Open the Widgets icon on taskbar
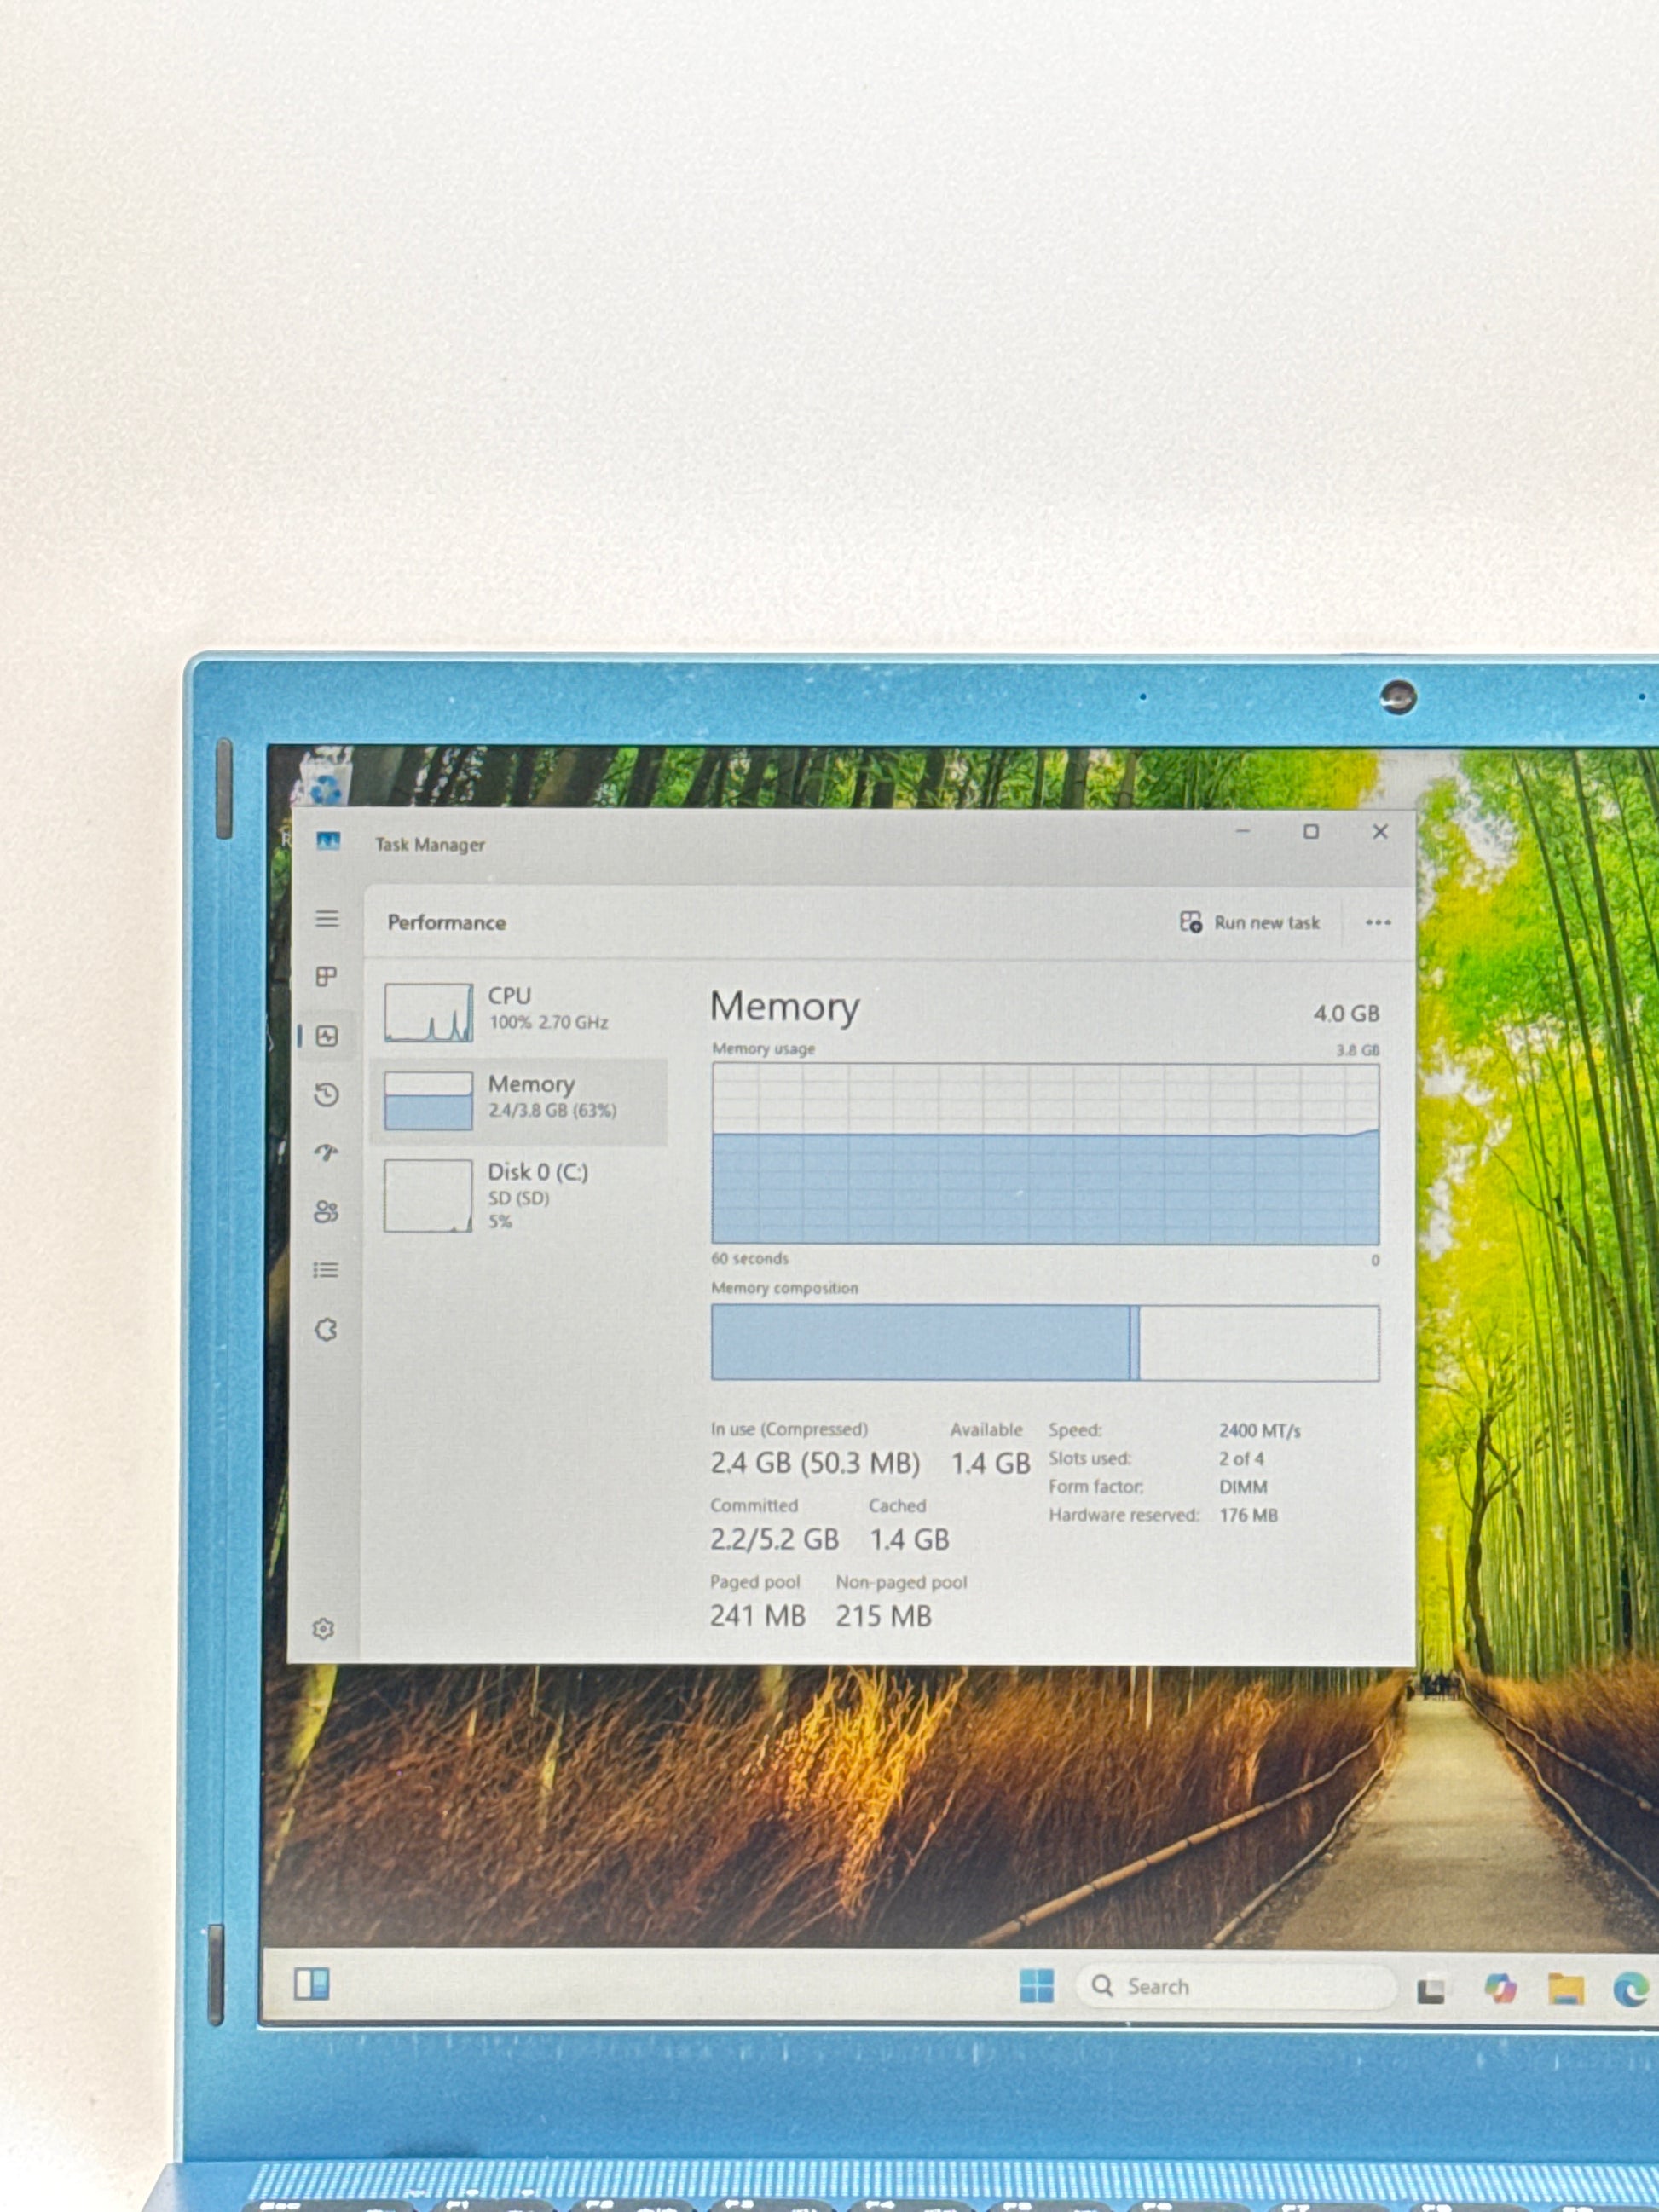The image size is (1659, 2212). (x=311, y=1983)
